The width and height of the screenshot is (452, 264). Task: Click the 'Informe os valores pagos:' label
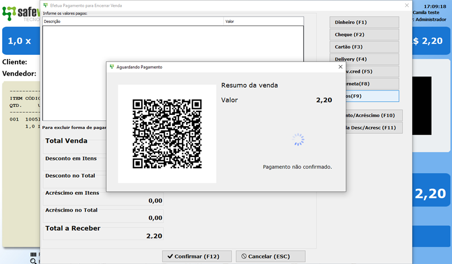click(65, 13)
